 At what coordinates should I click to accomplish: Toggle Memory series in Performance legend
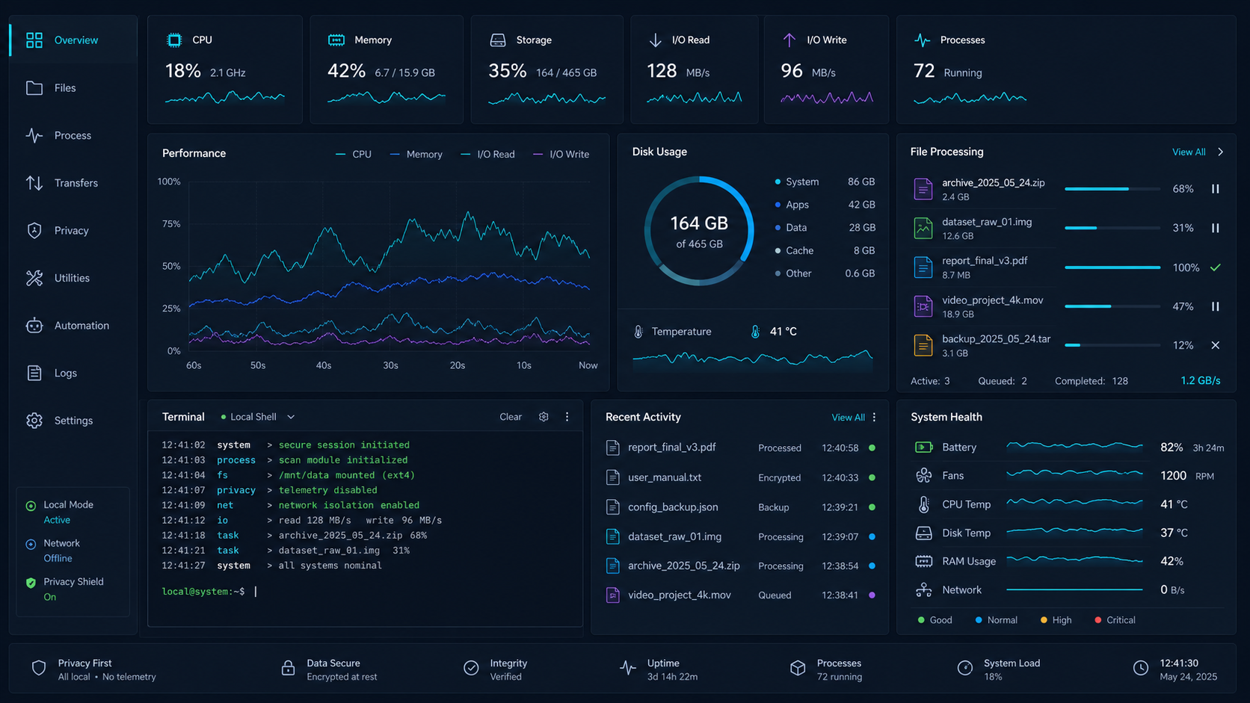[416, 155]
